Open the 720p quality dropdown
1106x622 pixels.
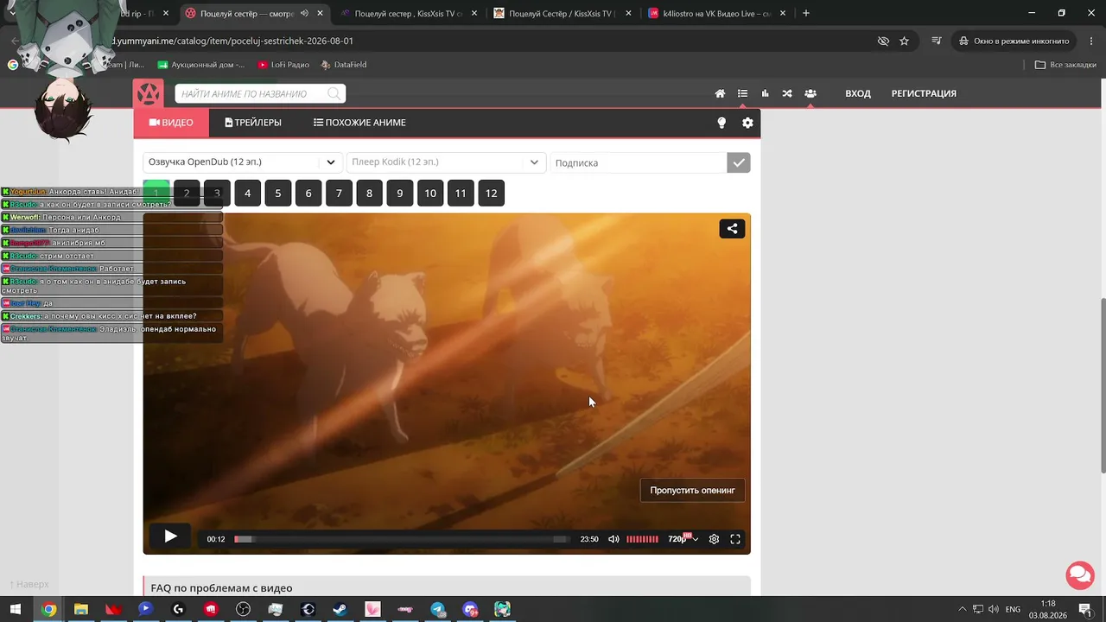pyautogui.click(x=683, y=539)
